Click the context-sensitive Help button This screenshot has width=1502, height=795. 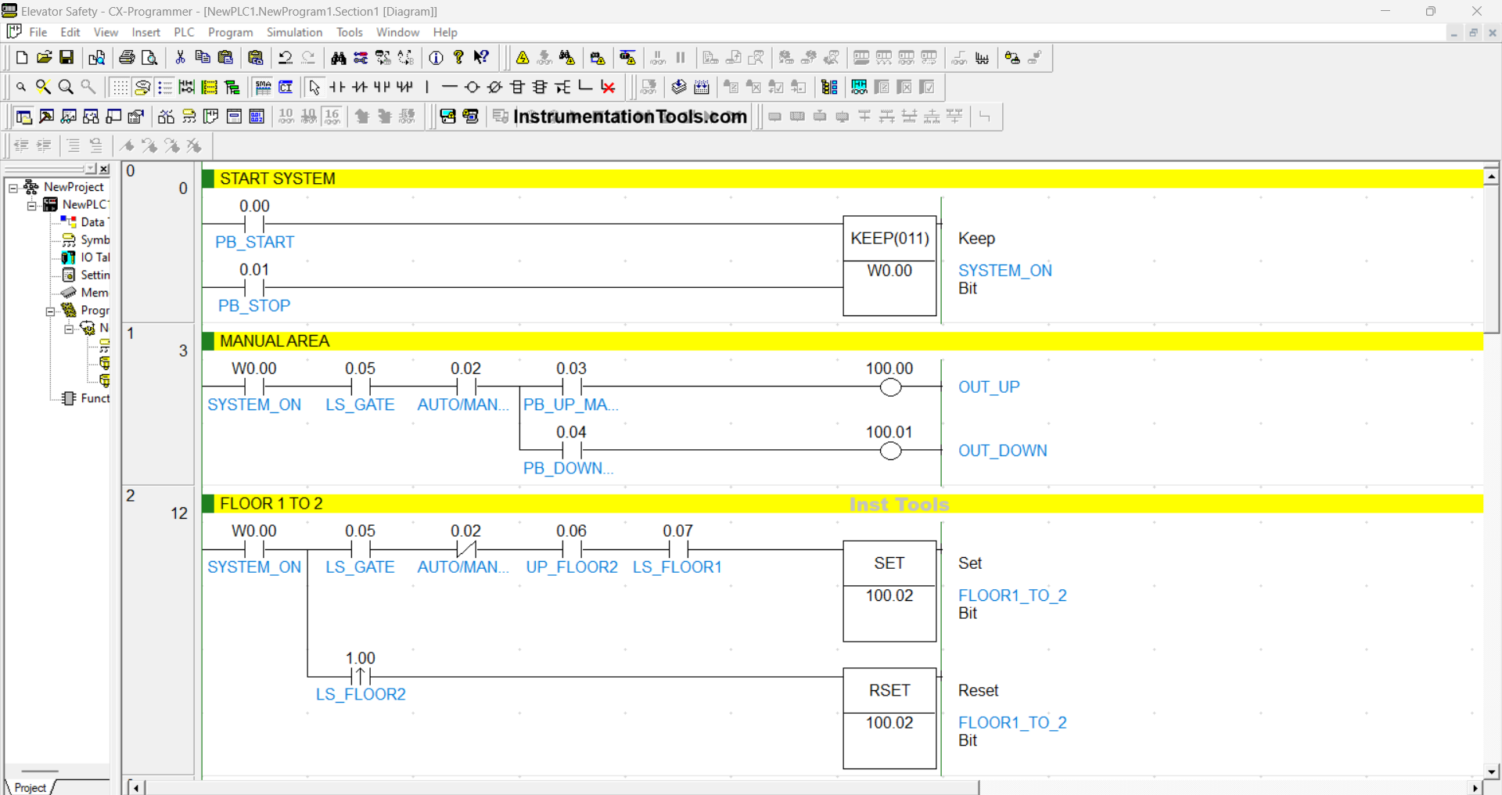click(x=481, y=57)
